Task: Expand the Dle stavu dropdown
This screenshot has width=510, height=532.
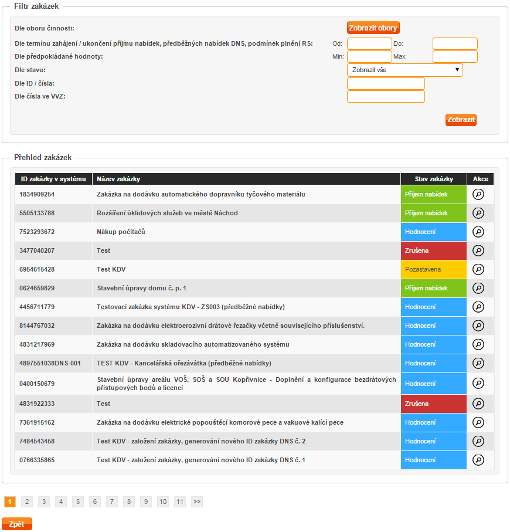Action: [405, 70]
